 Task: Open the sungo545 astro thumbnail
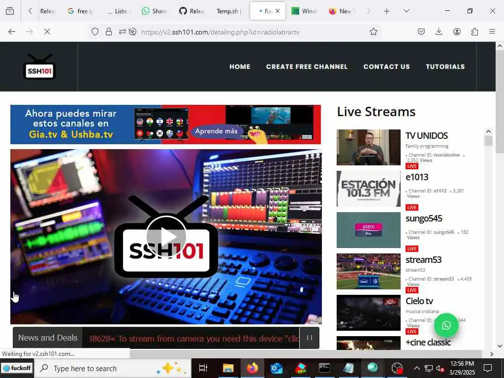point(368,230)
